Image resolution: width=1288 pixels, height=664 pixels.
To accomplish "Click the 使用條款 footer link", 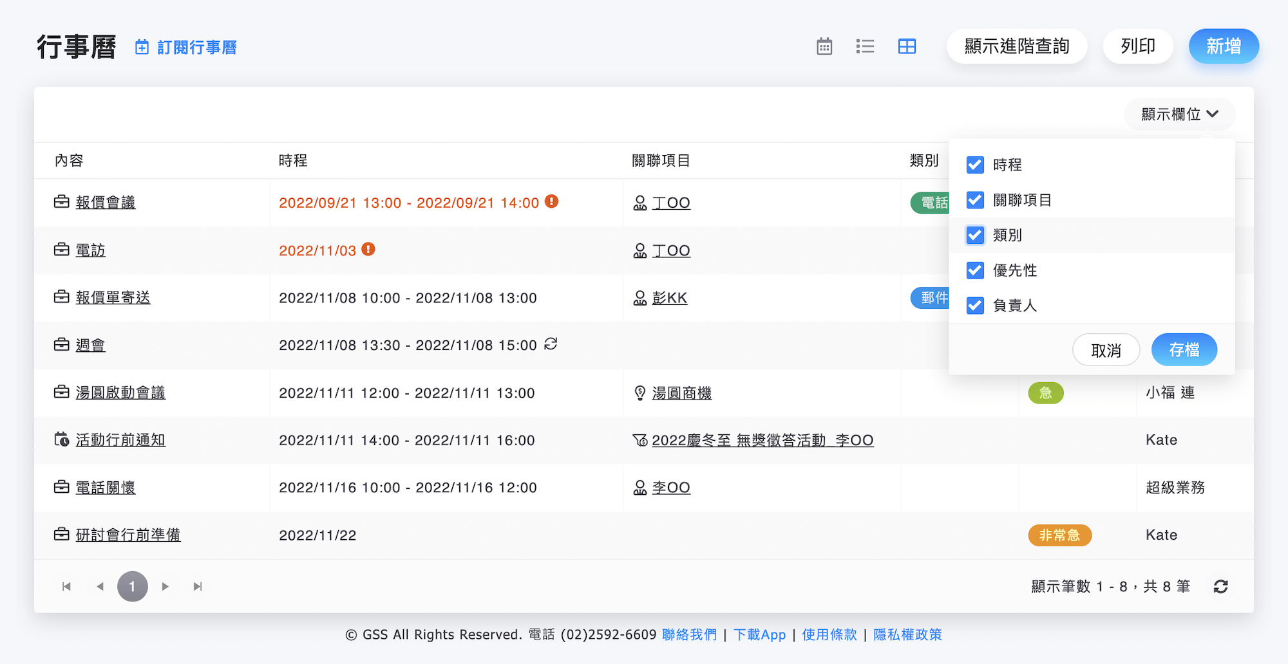I will coord(829,634).
